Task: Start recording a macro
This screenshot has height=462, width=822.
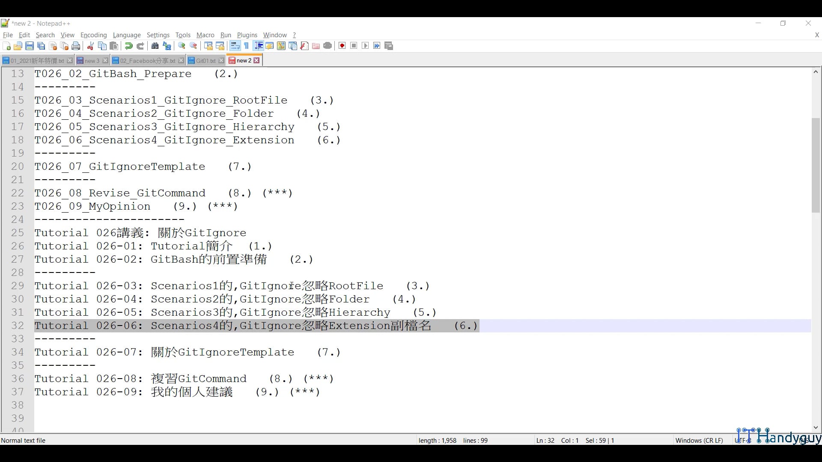Action: click(342, 46)
